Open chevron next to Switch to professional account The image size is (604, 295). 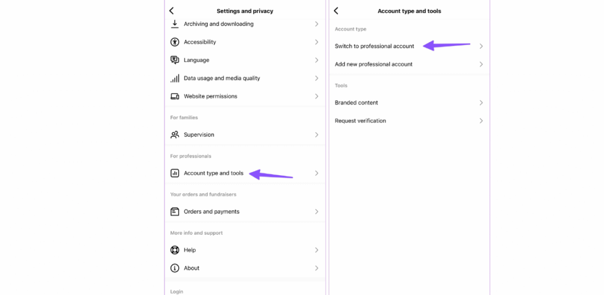(481, 46)
